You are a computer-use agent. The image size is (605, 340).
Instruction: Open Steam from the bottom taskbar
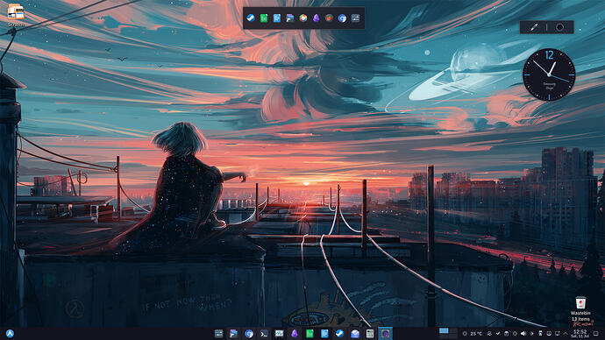point(339,334)
